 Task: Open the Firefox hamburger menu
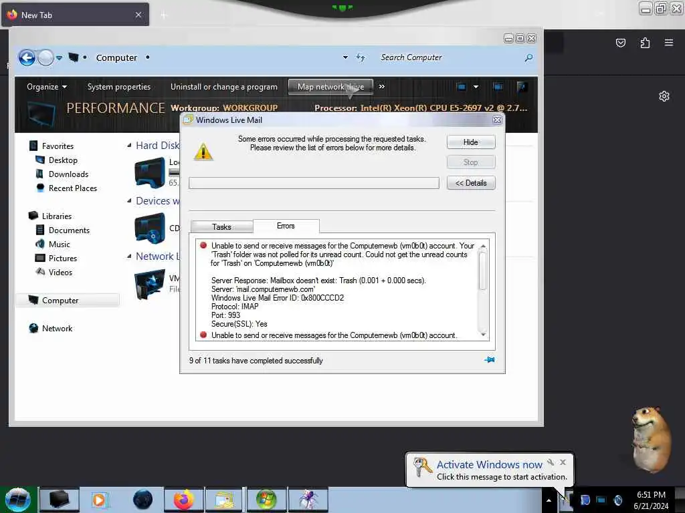click(x=669, y=43)
